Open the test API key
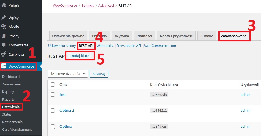The width and height of the screenshot is (261, 136). 63,95
